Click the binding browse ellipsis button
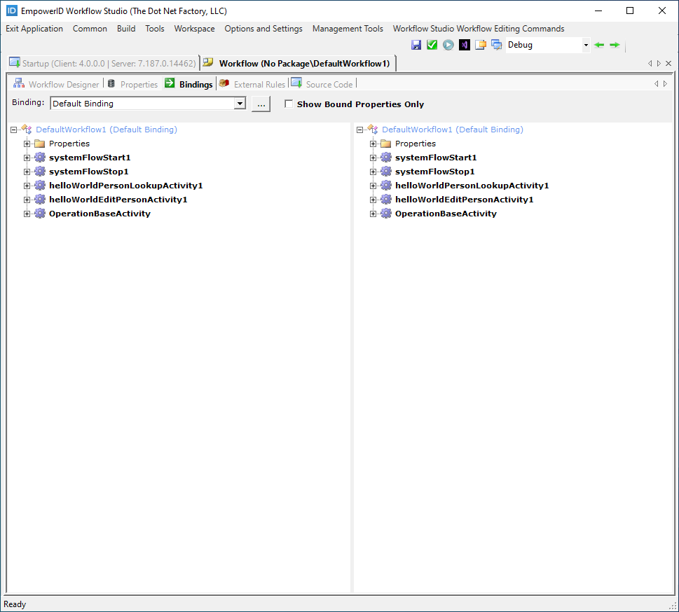Screen dimensions: 679x612 (x=261, y=104)
